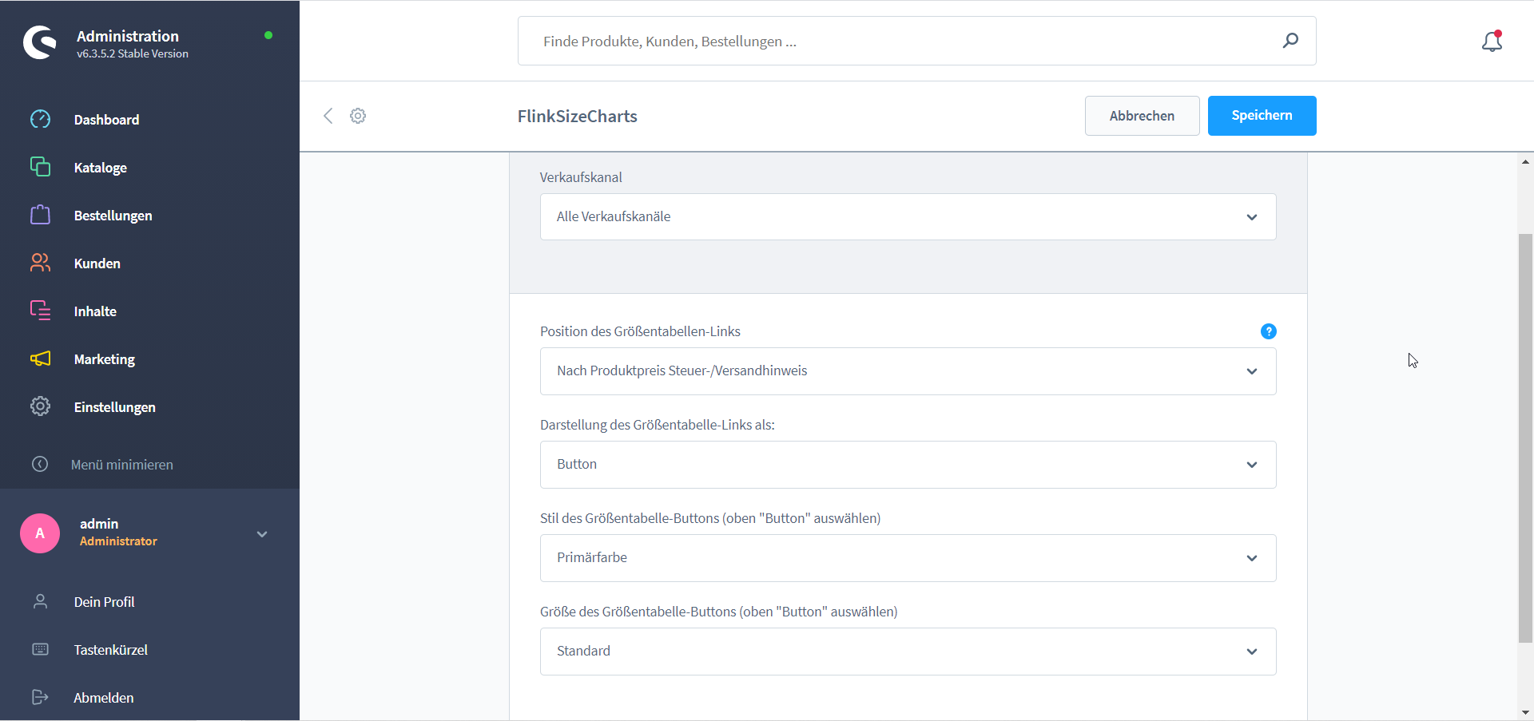
Task: Click the Kunden people icon
Action: (x=40, y=263)
